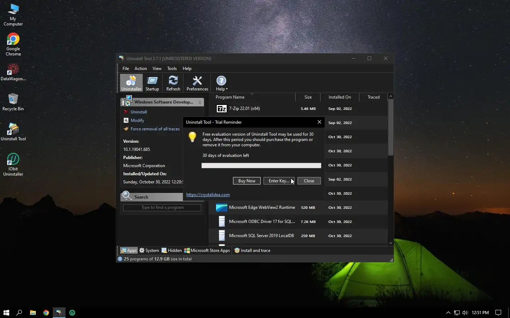Open the View menu
The height and width of the screenshot is (318, 510).
[157, 69]
